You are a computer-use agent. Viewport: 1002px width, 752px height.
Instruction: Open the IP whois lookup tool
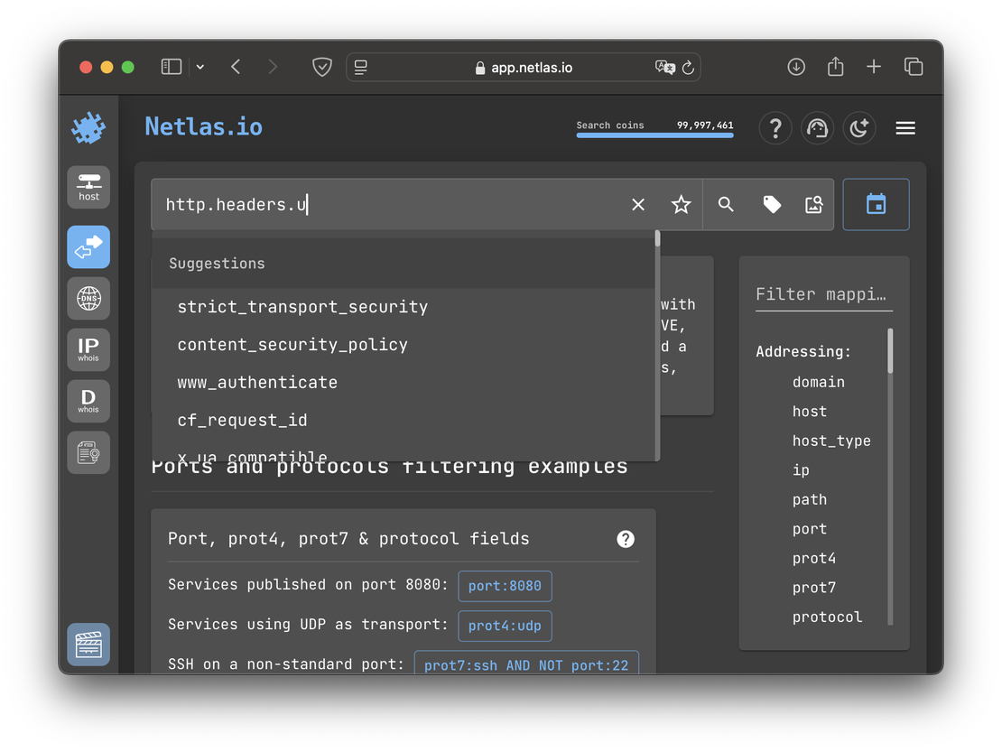pyautogui.click(x=88, y=349)
